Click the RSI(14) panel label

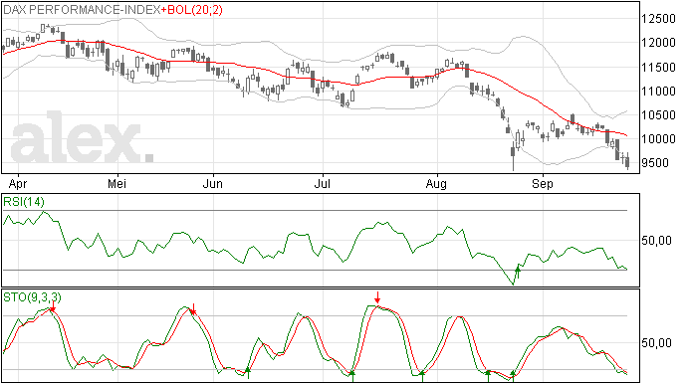coord(24,202)
